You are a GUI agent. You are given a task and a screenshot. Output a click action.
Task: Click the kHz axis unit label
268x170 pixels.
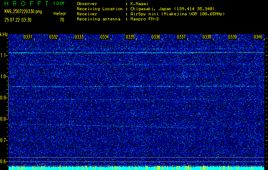(4, 34)
